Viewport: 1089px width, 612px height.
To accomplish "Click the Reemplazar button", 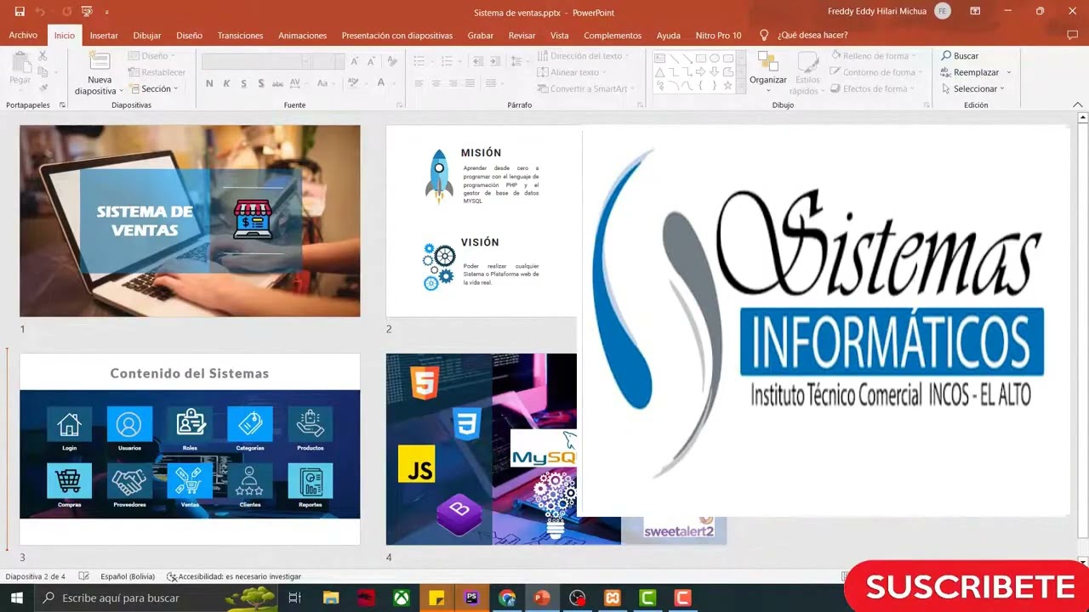I will [x=970, y=72].
